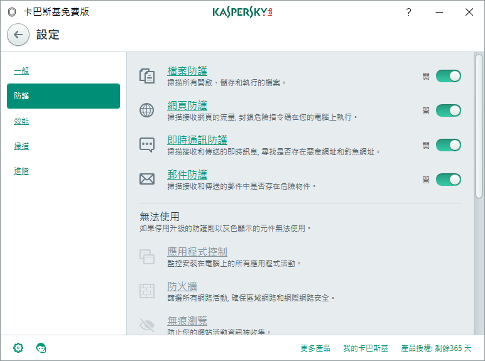Open the 檔案防護 settings link
This screenshot has height=361, width=485.
click(x=187, y=71)
